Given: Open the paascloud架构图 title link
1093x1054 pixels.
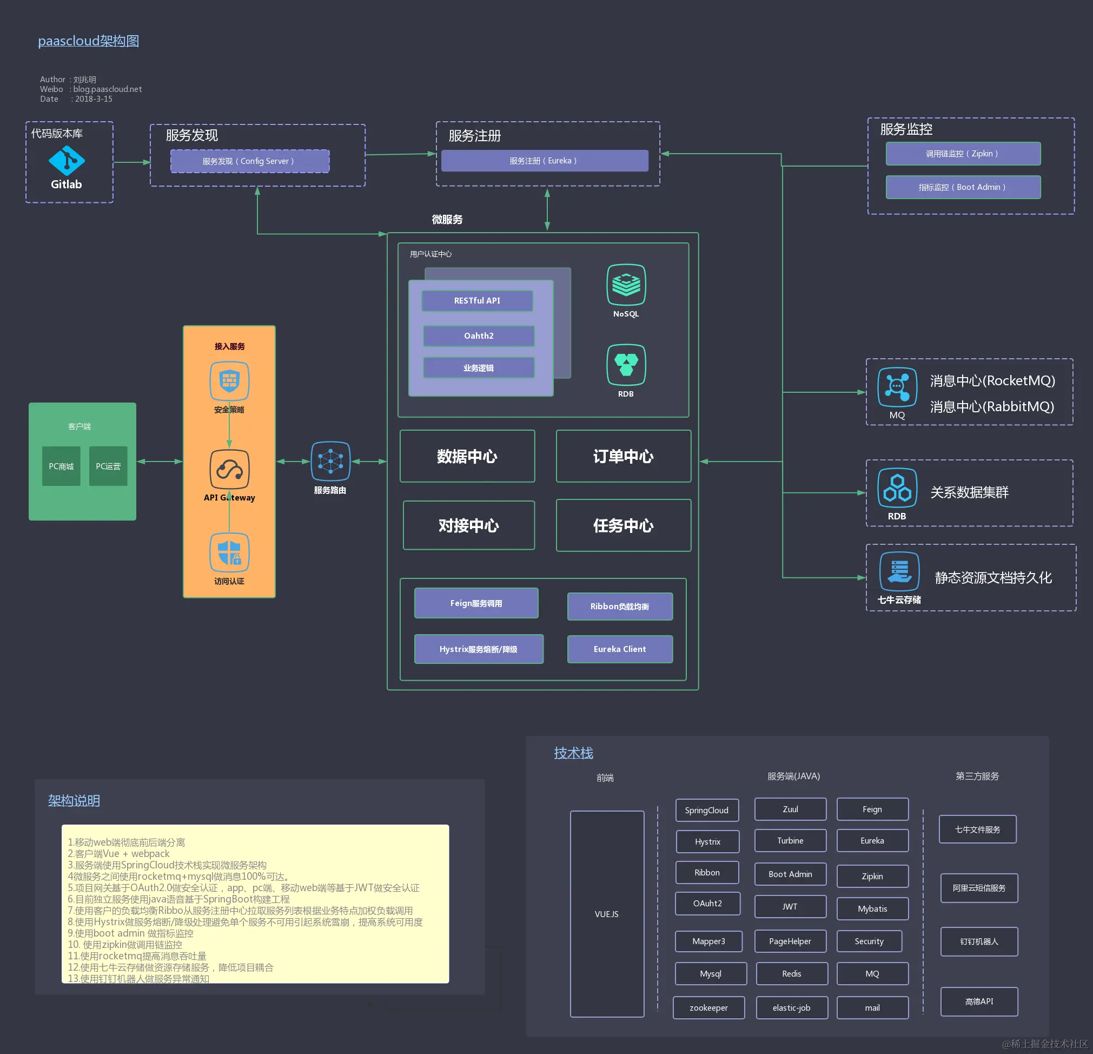Looking at the screenshot, I should coord(88,41).
